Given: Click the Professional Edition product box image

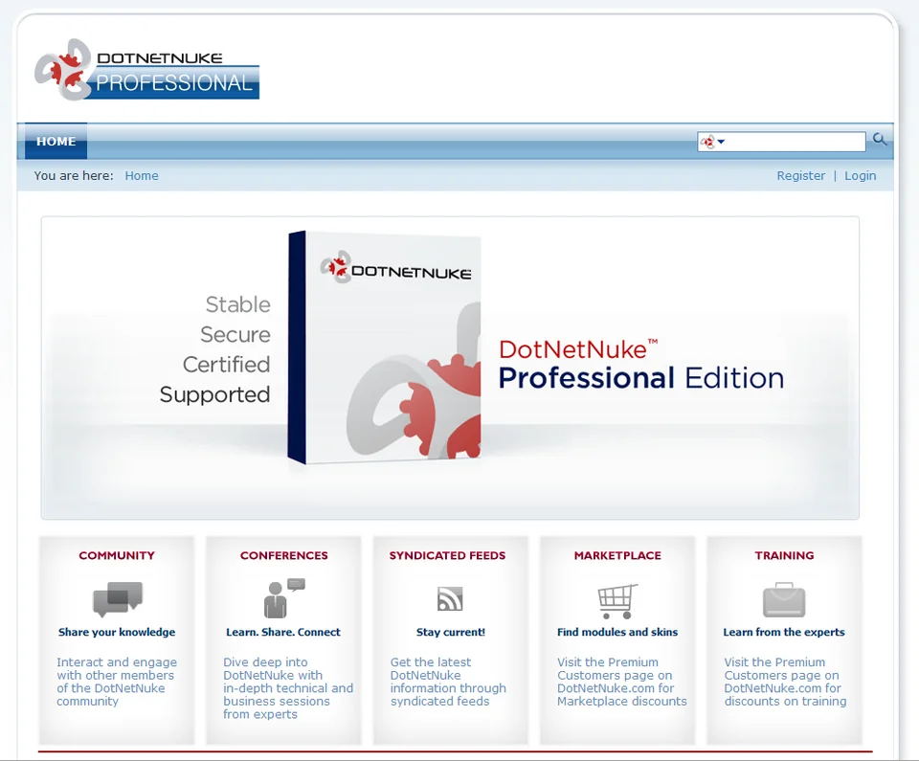Looking at the screenshot, I should click(x=385, y=347).
